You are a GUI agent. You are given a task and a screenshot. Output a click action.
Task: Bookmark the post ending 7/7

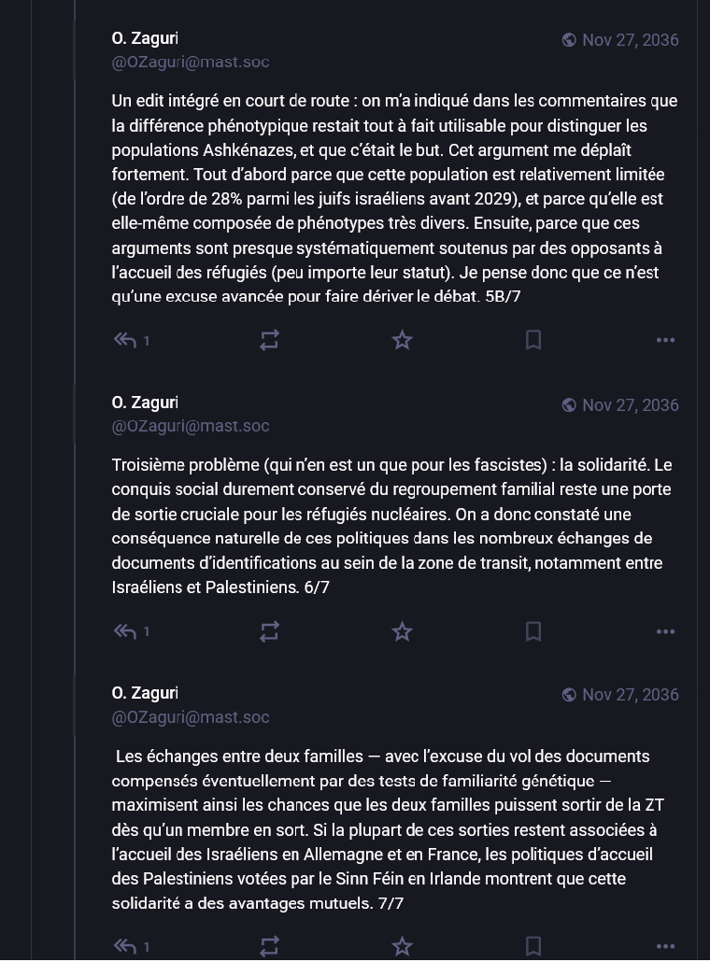coord(533,946)
